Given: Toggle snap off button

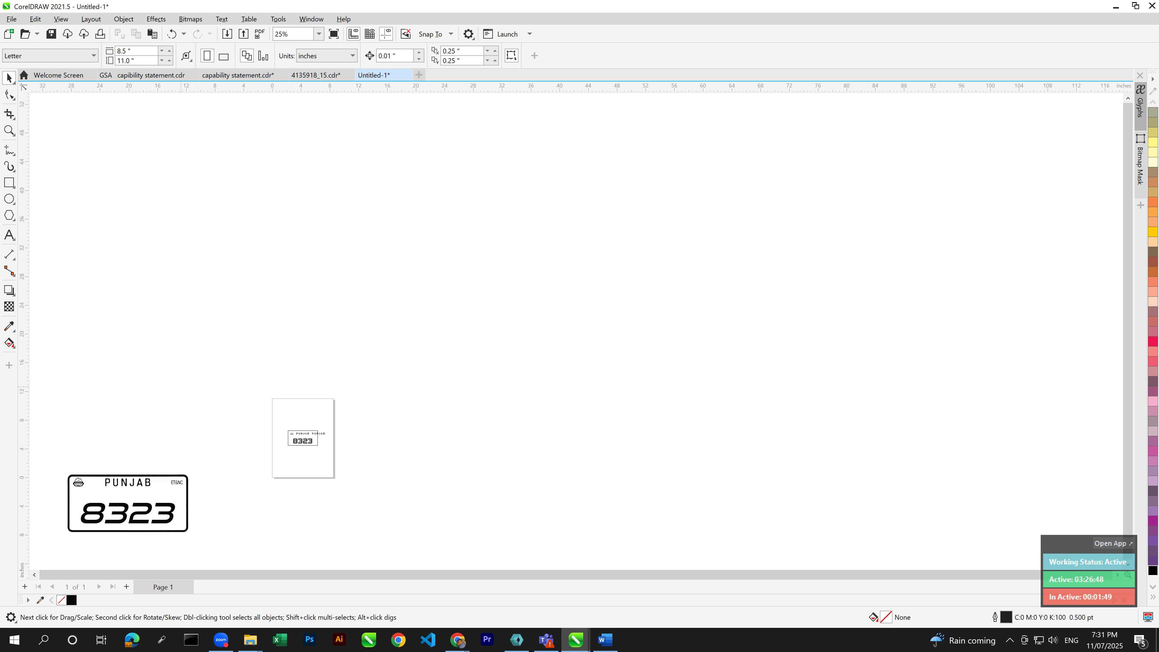Looking at the screenshot, I should point(405,34).
